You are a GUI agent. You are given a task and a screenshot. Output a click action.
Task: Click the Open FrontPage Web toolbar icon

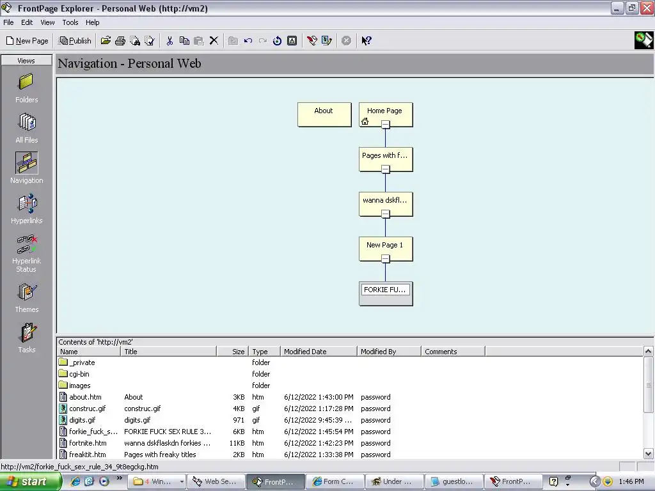click(x=106, y=40)
